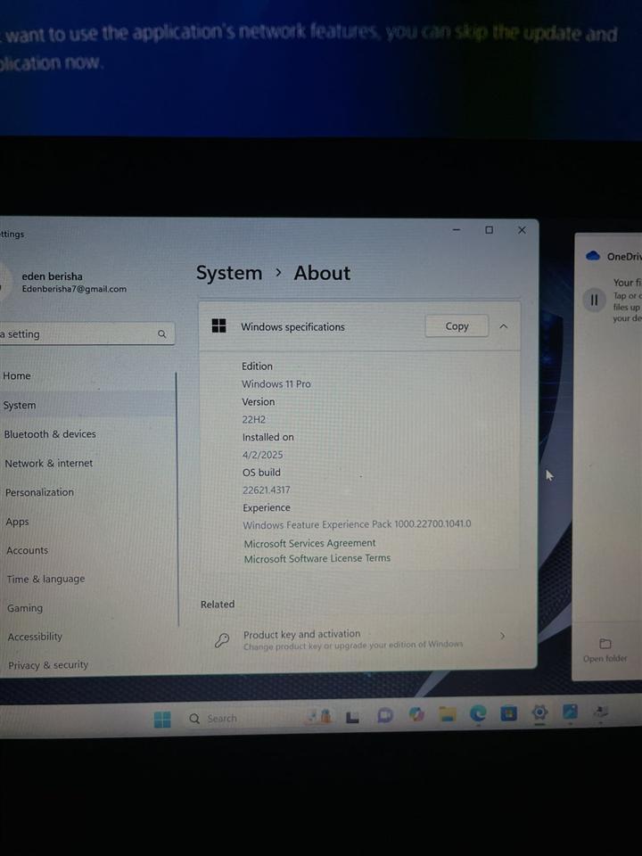Open Microsoft Edge from the taskbar
This screenshot has width=642, height=856.
point(478,713)
